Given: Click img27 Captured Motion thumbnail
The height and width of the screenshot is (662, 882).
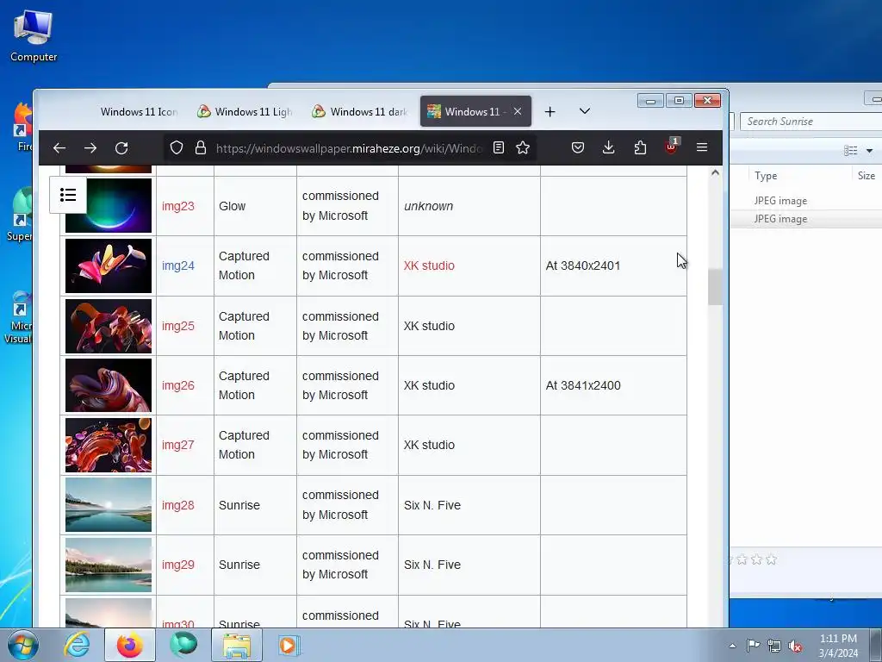Looking at the screenshot, I should 108,445.
